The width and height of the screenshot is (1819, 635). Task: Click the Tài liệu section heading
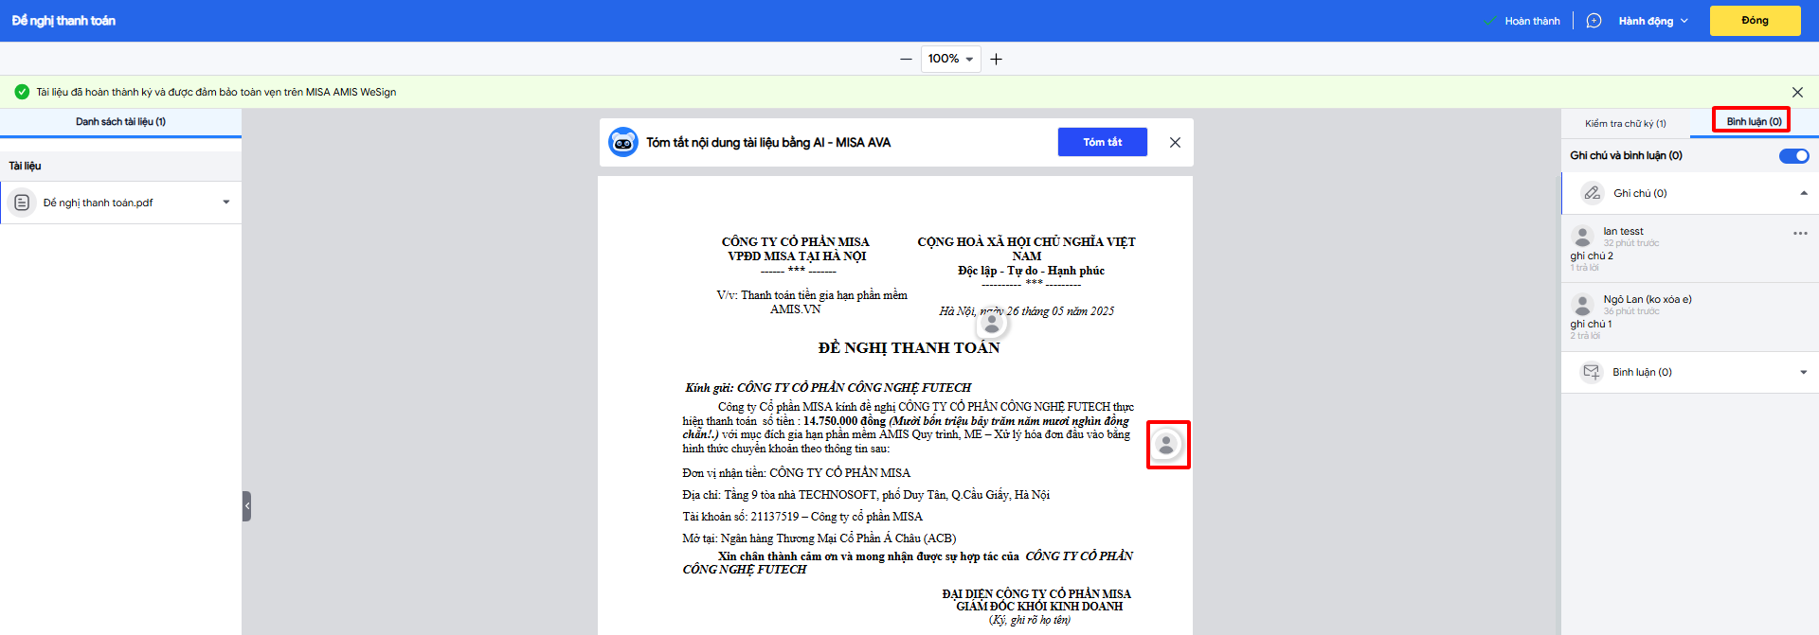click(26, 166)
